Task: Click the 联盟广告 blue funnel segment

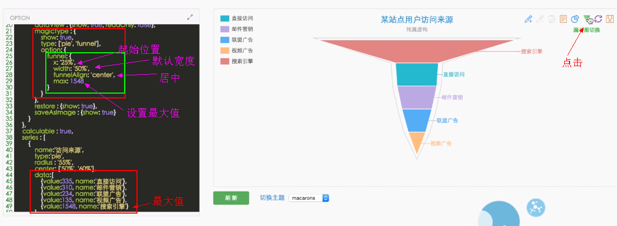Action: [417, 121]
